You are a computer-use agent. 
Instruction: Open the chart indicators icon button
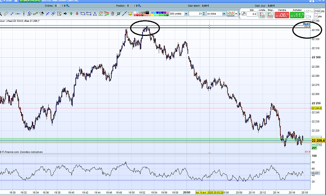[230, 14]
